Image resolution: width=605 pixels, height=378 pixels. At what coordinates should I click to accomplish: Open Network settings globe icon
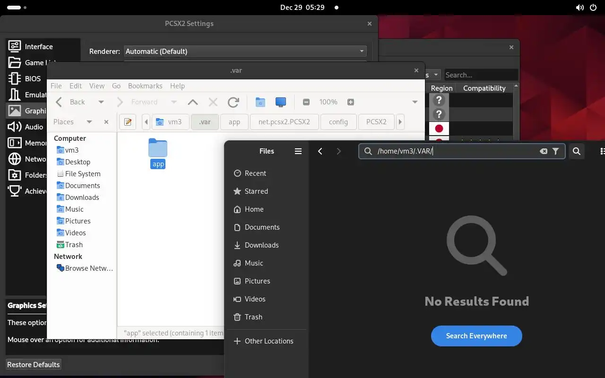click(15, 159)
